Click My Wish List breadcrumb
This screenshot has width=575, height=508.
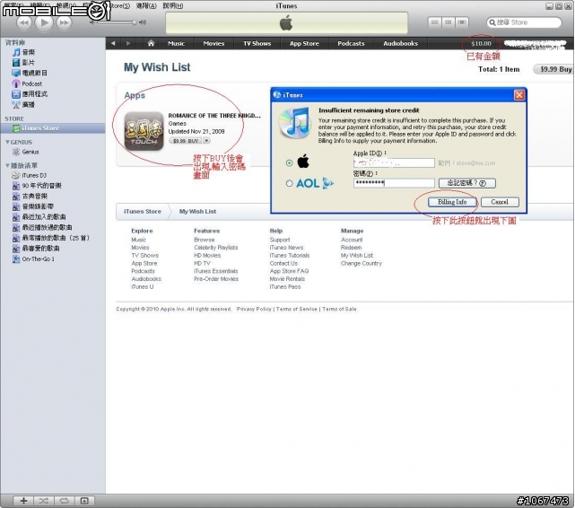[197, 211]
